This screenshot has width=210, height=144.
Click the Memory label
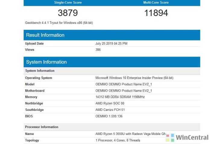(x=31, y=97)
